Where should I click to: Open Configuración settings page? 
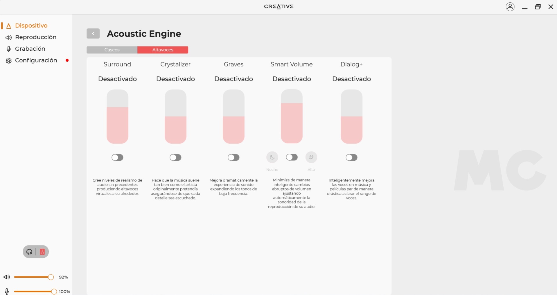(x=36, y=60)
